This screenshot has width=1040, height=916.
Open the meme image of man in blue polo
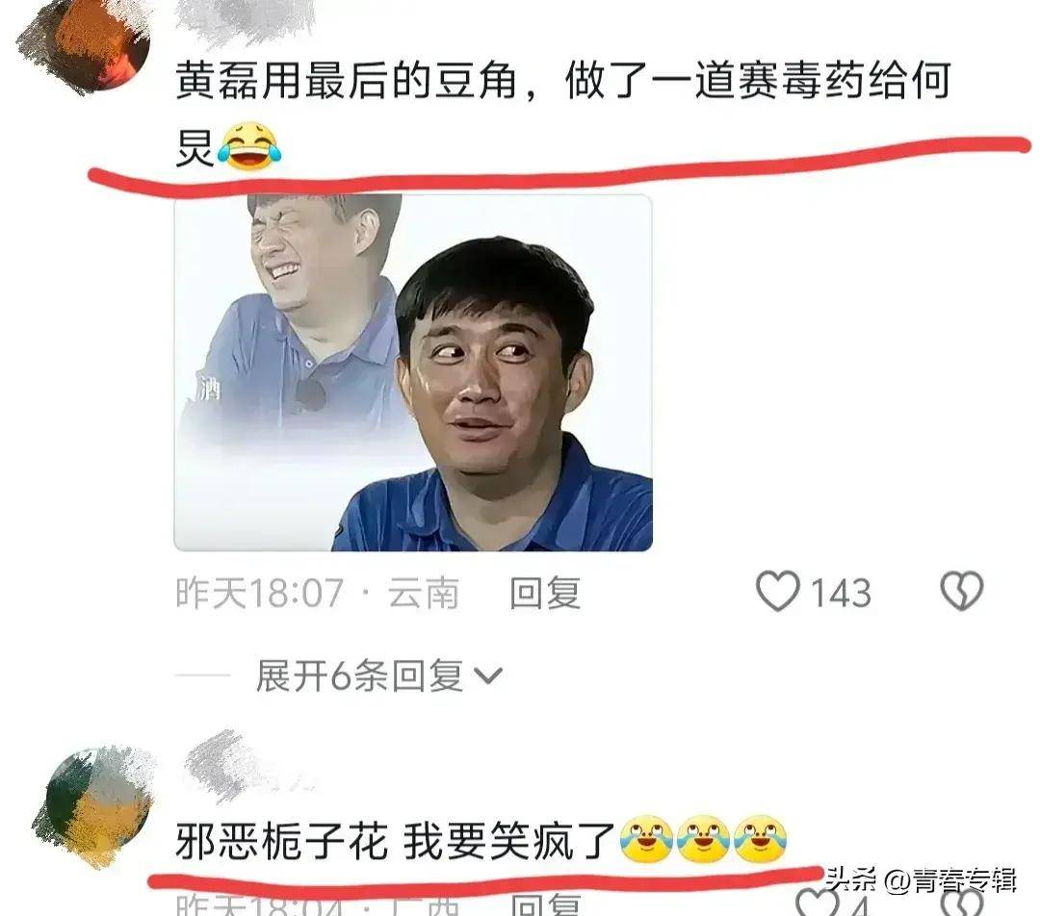[413, 372]
